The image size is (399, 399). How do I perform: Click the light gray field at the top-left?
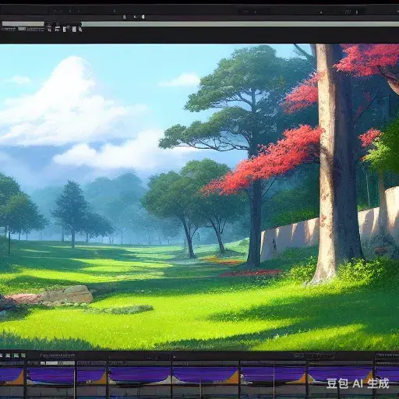(x=23, y=23)
